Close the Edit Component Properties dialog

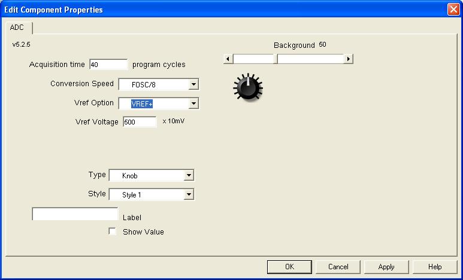click(453, 9)
